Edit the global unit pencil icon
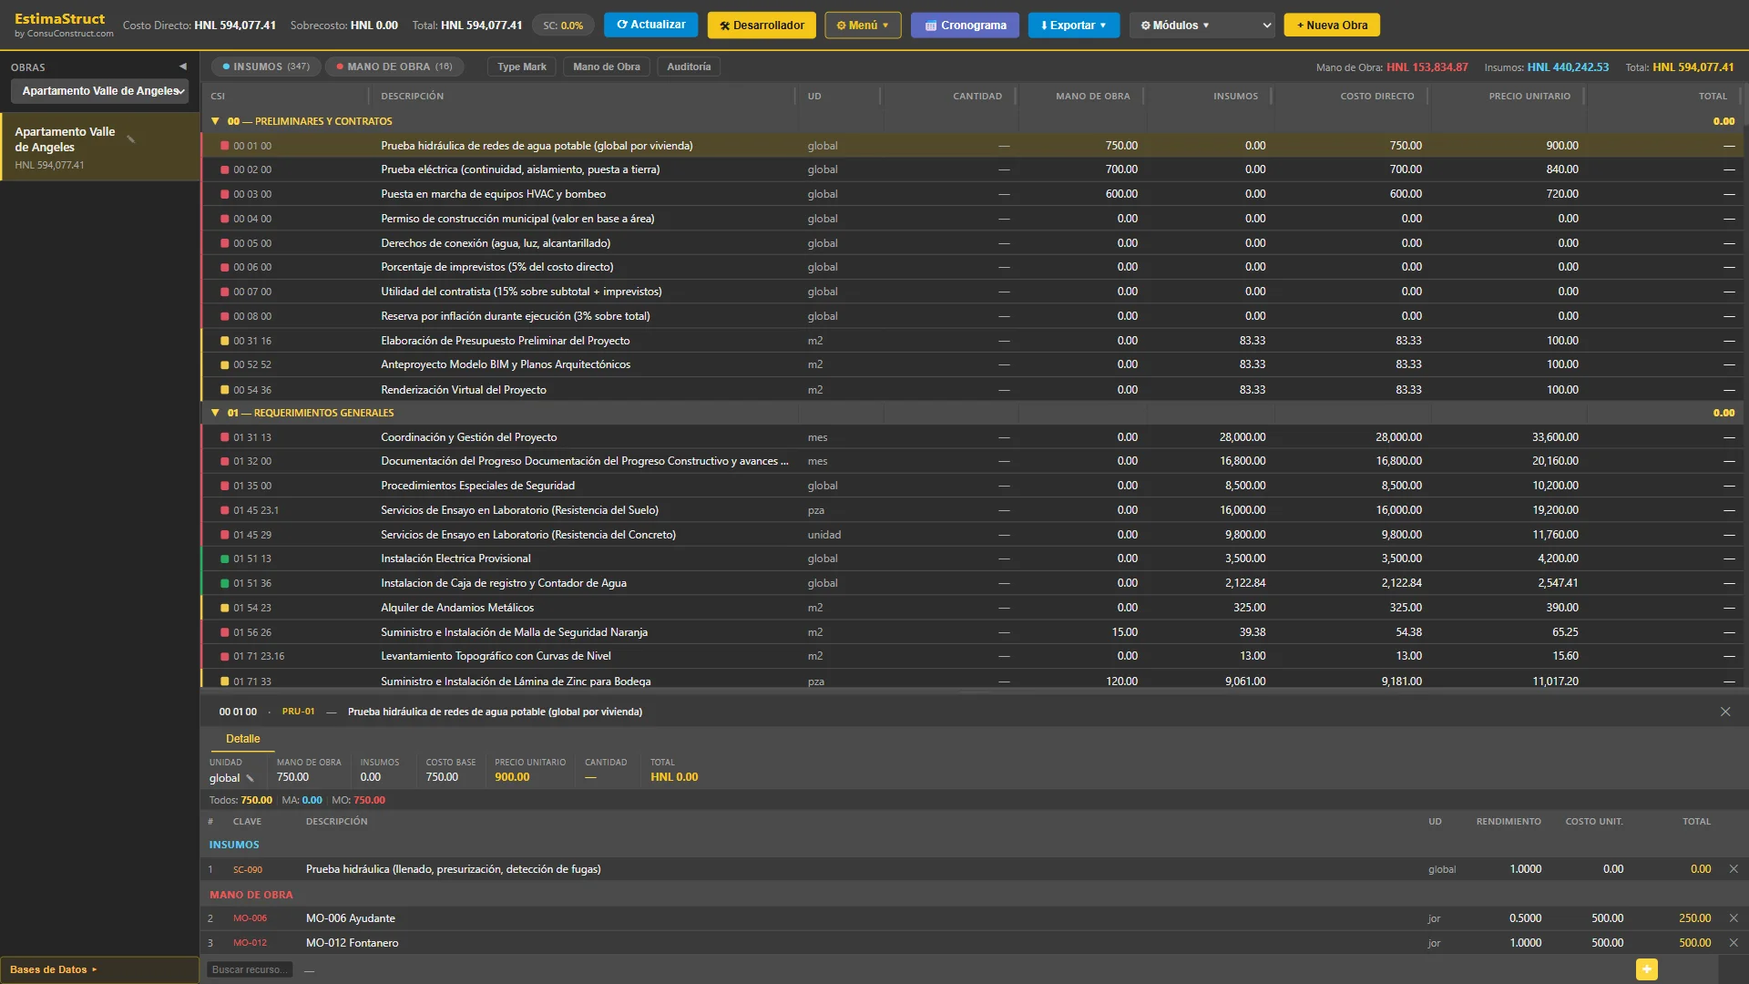 pos(250,778)
